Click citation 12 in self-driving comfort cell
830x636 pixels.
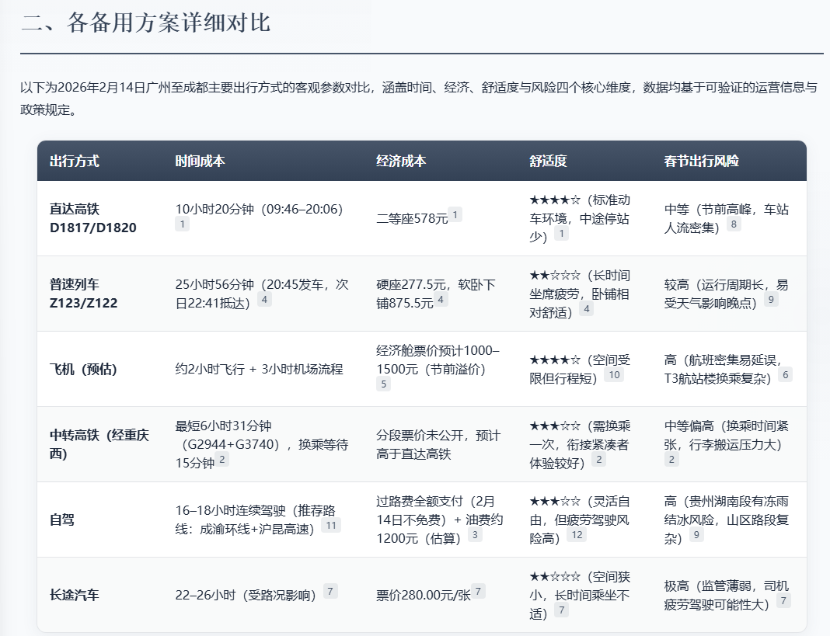pyautogui.click(x=576, y=535)
